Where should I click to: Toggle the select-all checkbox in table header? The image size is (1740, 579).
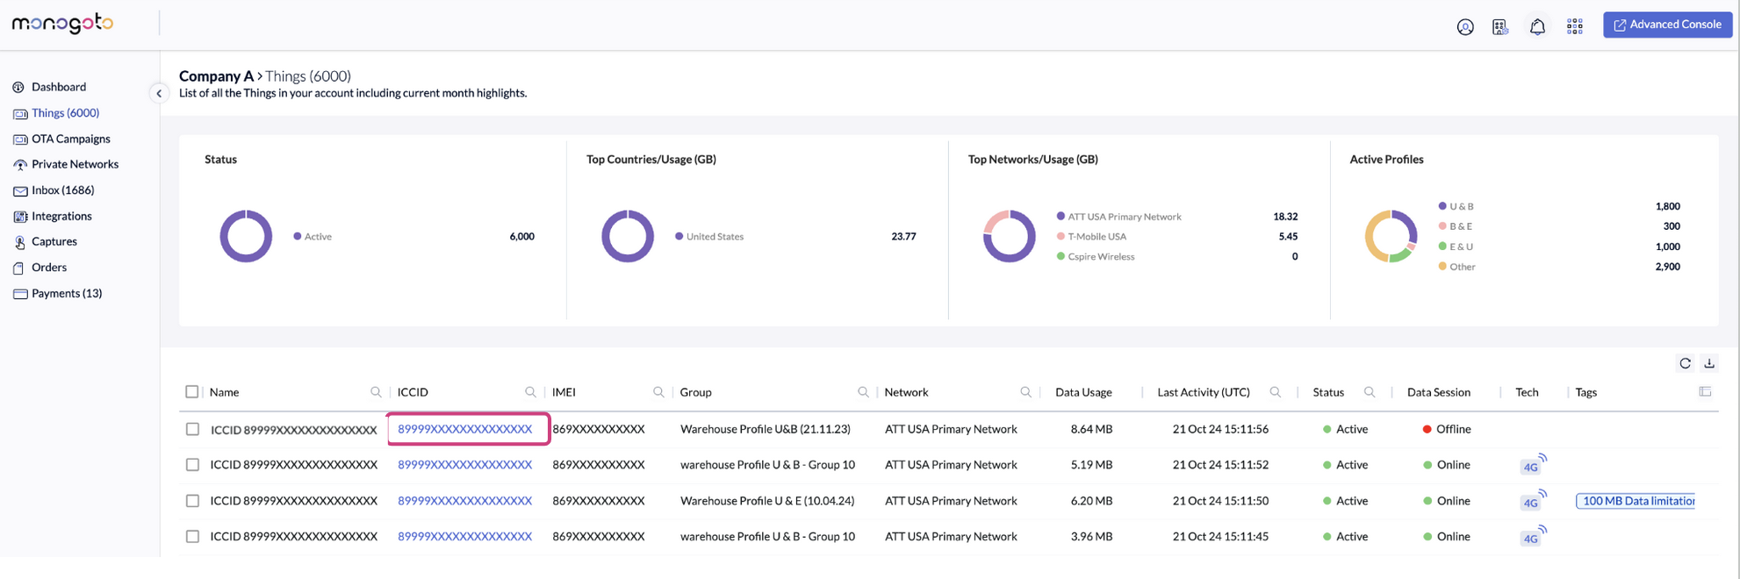click(192, 392)
